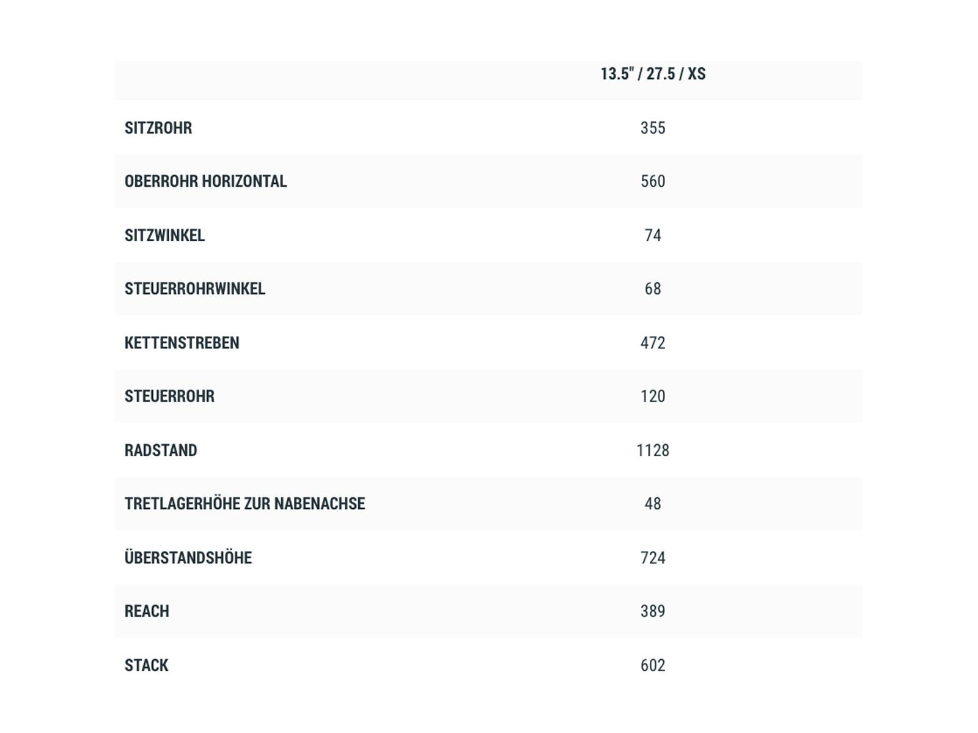The height and width of the screenshot is (733, 978).
Task: Select the KETTENSTREBEN row label
Action: (182, 343)
